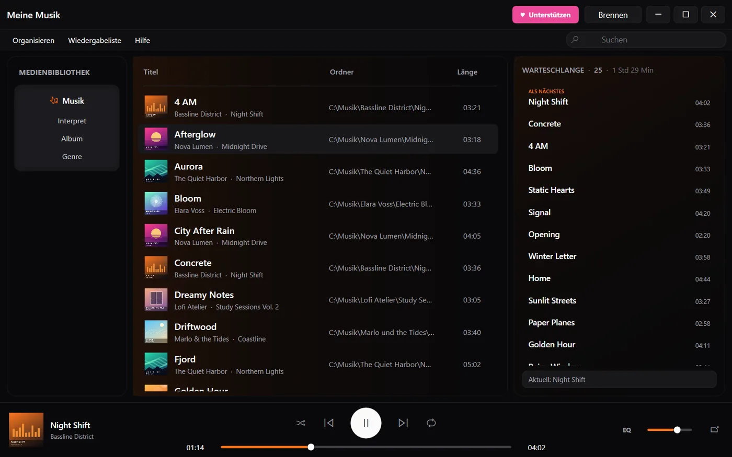Click the Suchen search field
This screenshot has width=732, height=457.
pyautogui.click(x=646, y=40)
